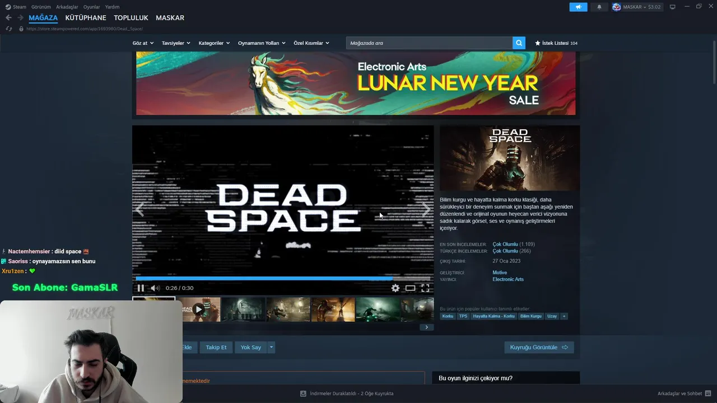Open the MASKAR profile tab
Image resolution: width=717 pixels, height=403 pixels.
pos(170,18)
